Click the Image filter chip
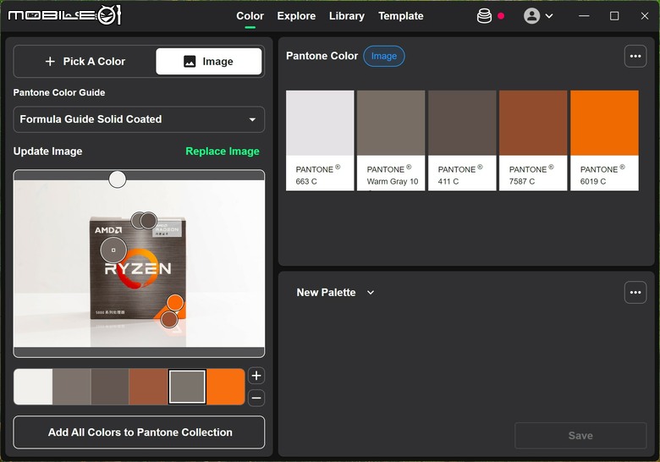This screenshot has height=462, width=660. [384, 56]
